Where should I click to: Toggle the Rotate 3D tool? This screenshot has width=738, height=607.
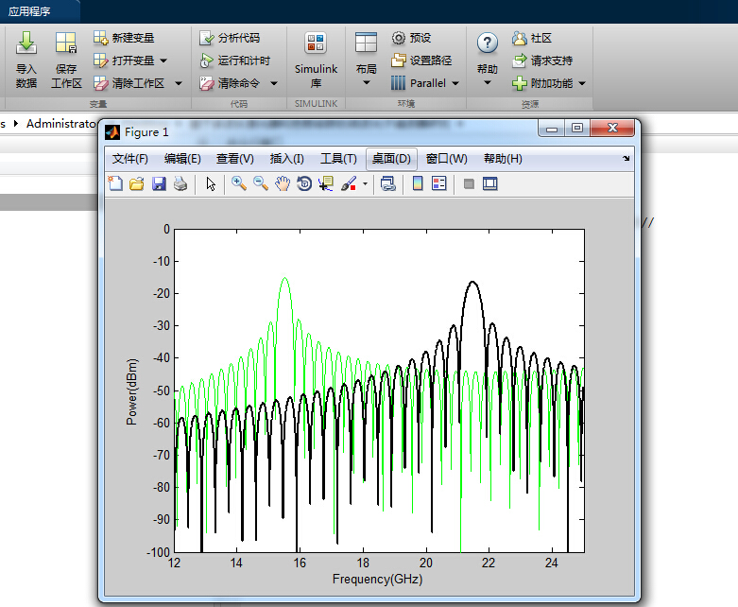click(x=304, y=183)
